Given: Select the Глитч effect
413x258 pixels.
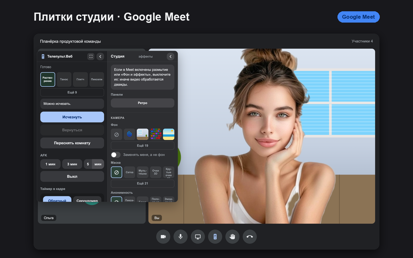Looking at the screenshot, I should (x=80, y=79).
